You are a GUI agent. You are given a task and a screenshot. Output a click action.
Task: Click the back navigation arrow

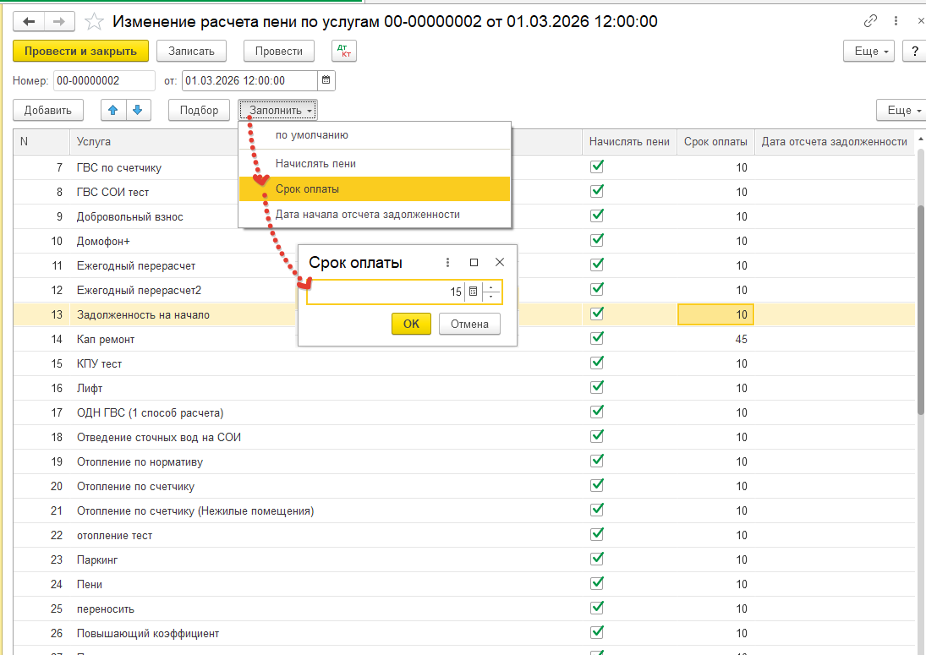29,22
